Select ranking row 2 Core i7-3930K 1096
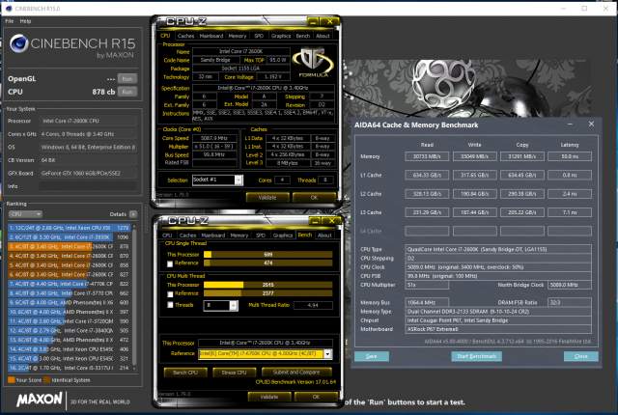Screen dimensions: 618x415 [70, 237]
